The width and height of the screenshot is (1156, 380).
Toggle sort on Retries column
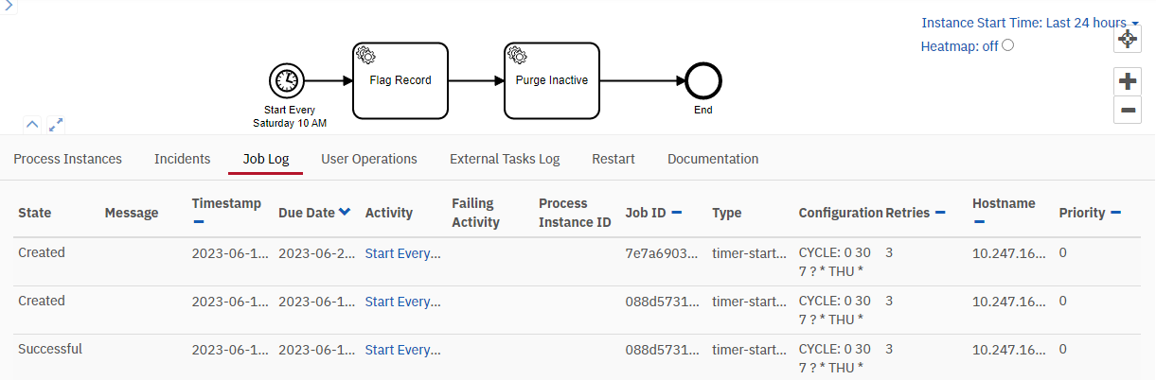pyautogui.click(x=939, y=213)
